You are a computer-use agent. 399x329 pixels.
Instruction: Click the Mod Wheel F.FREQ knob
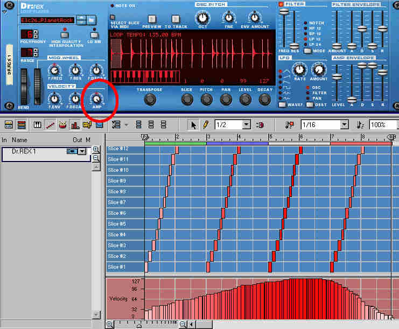point(55,70)
